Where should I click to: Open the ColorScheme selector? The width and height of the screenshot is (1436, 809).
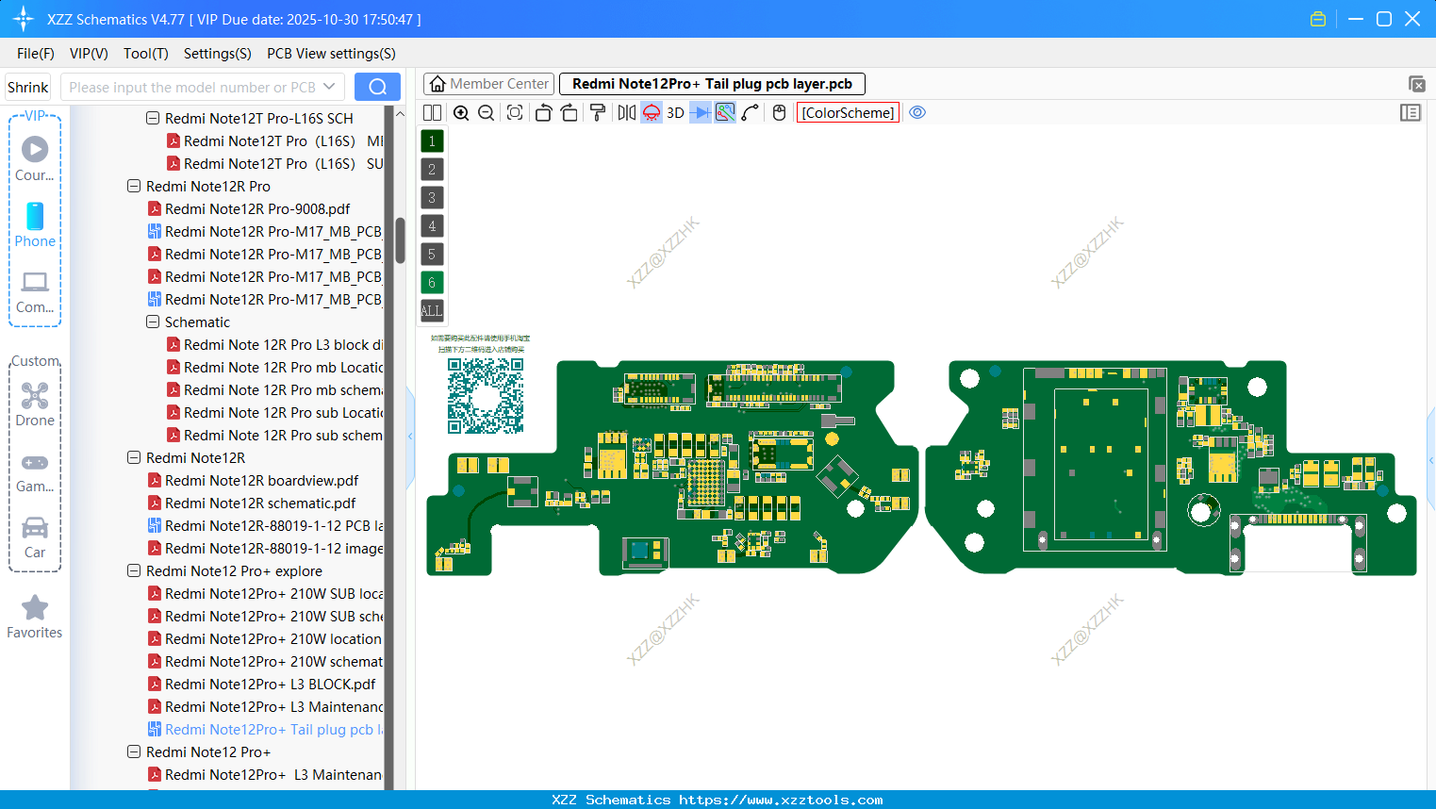coord(847,112)
